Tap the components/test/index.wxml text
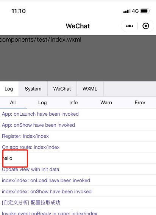 point(41,40)
